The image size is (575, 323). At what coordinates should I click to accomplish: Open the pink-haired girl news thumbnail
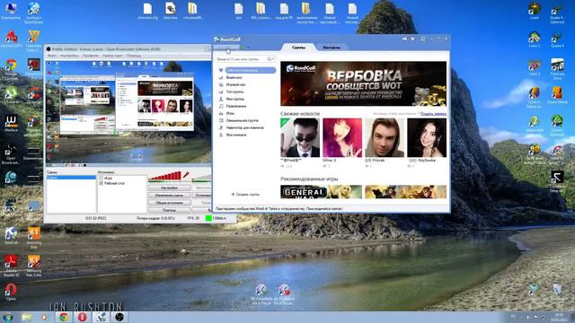(342, 137)
